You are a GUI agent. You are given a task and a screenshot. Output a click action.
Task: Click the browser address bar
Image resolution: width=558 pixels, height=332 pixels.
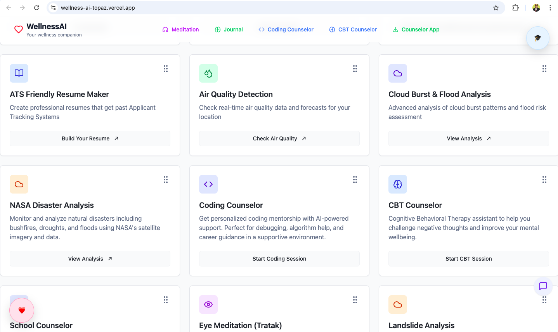coord(272,8)
